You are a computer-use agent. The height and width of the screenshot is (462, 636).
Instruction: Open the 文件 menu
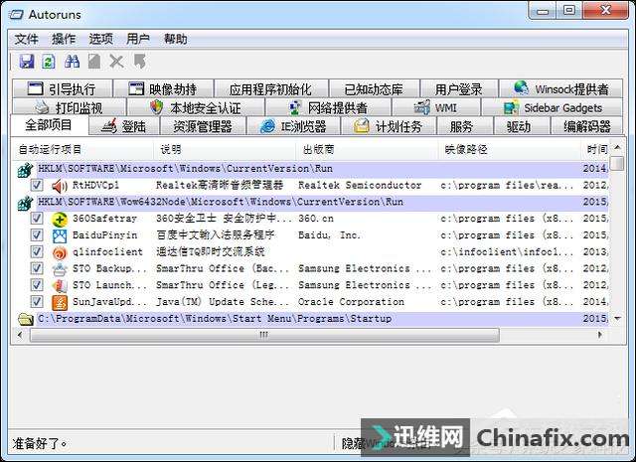(27, 40)
